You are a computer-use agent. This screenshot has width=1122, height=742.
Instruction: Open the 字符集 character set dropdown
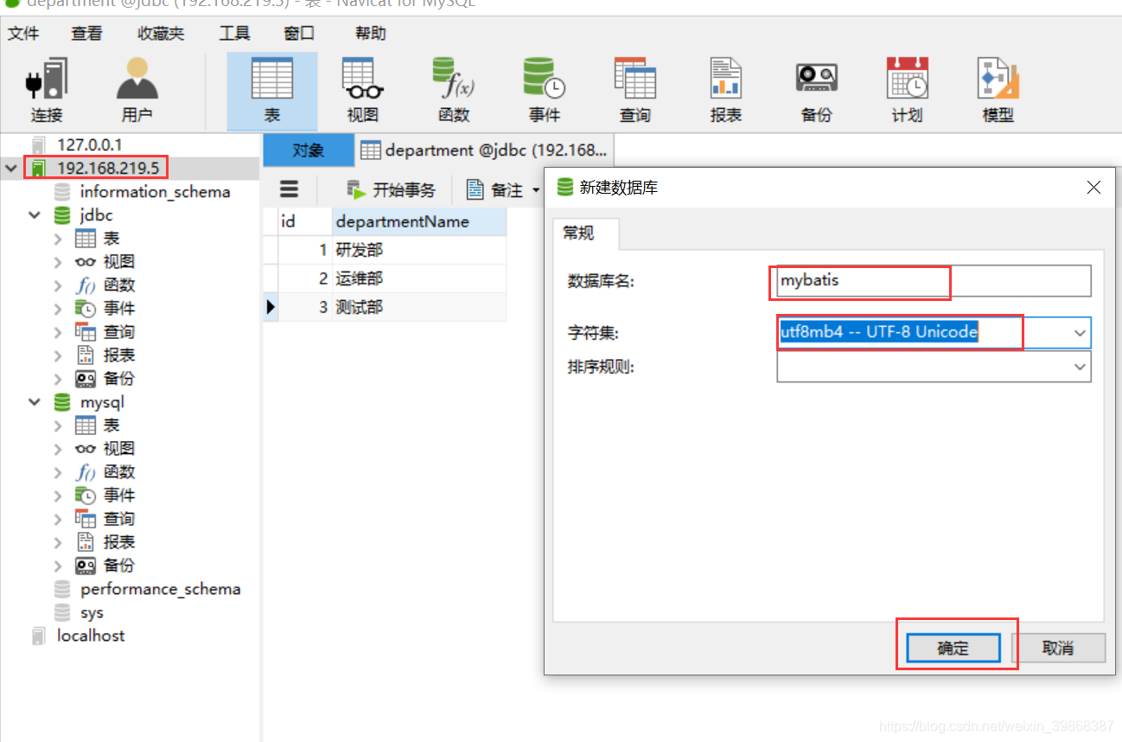point(1080,333)
